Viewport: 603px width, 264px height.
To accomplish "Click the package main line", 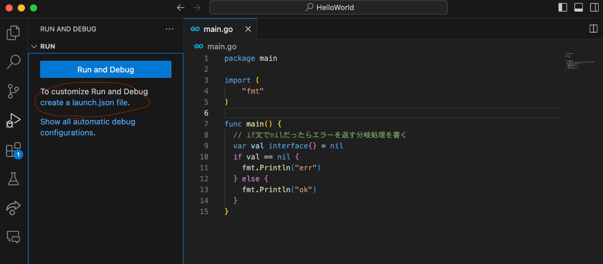I will click(251, 58).
